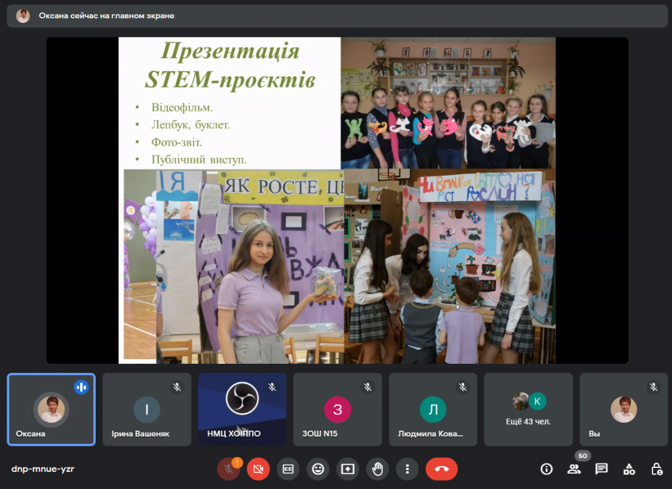The height and width of the screenshot is (489, 672).
Task: Open host controls lock icon
Action: coord(656,469)
